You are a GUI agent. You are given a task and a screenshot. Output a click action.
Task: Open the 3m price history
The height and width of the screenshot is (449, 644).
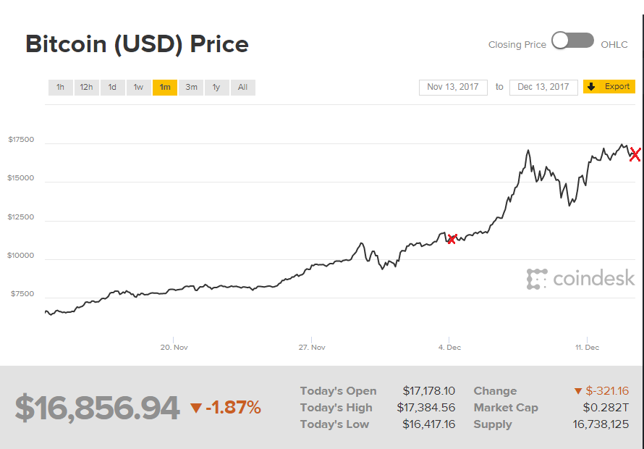click(x=191, y=87)
